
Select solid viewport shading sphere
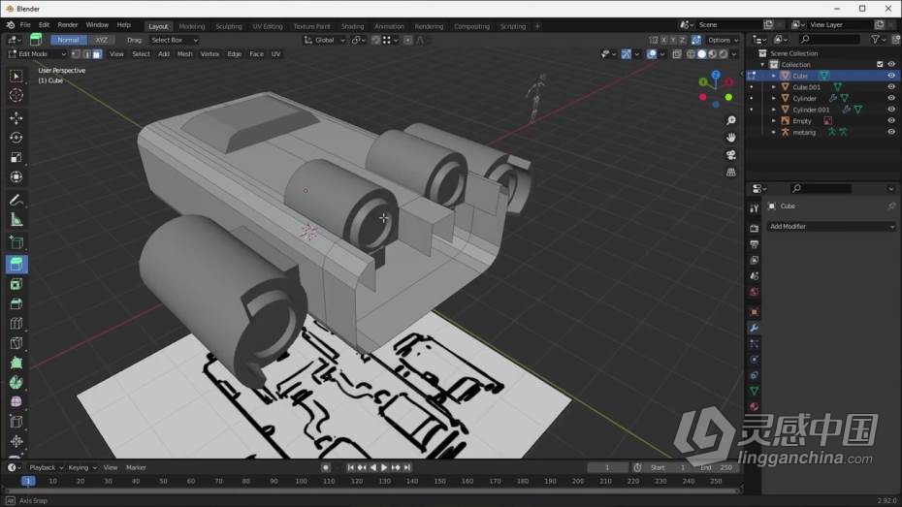(x=702, y=54)
